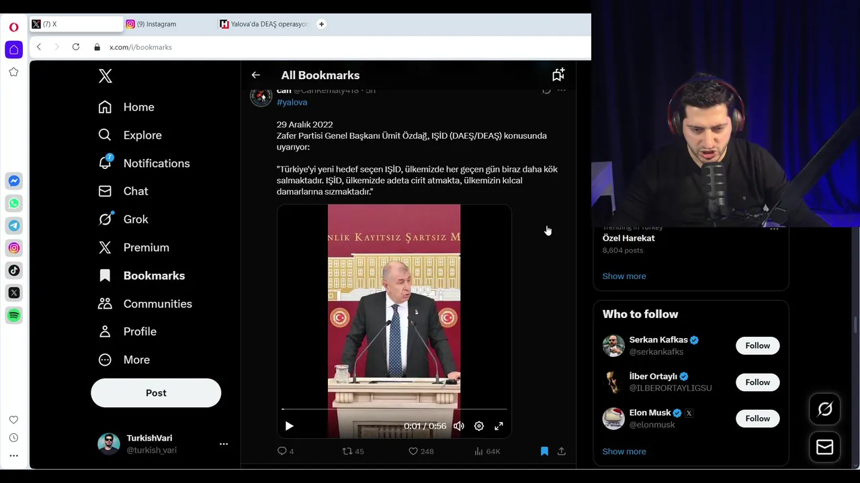This screenshot has height=483, width=860.
Task: Click the address bar URL
Action: [x=140, y=47]
